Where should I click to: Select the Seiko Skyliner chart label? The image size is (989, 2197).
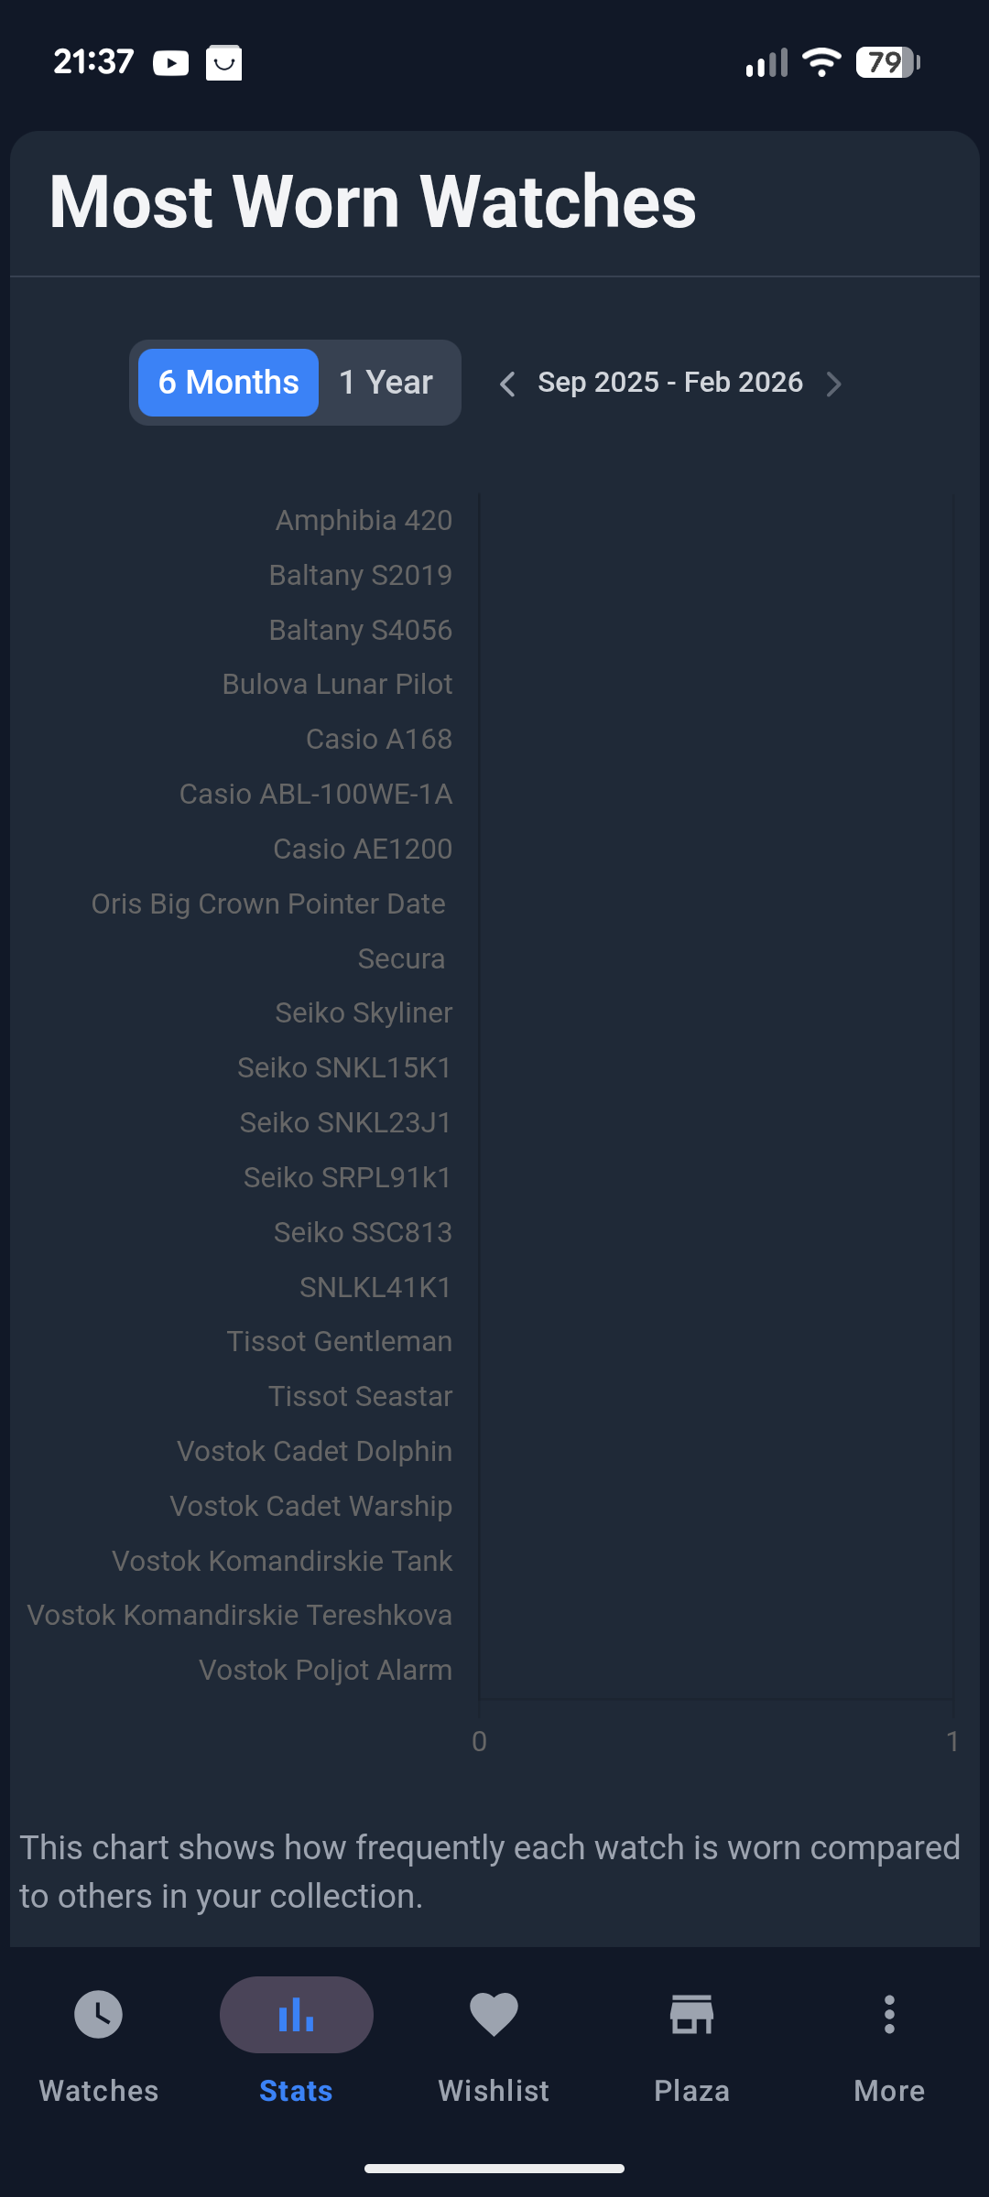pyautogui.click(x=364, y=1013)
